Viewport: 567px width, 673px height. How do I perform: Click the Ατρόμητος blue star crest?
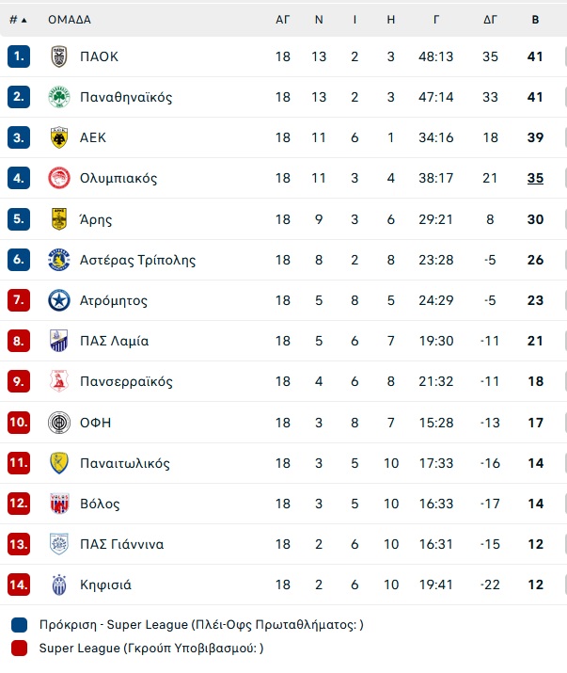pyautogui.click(x=59, y=300)
